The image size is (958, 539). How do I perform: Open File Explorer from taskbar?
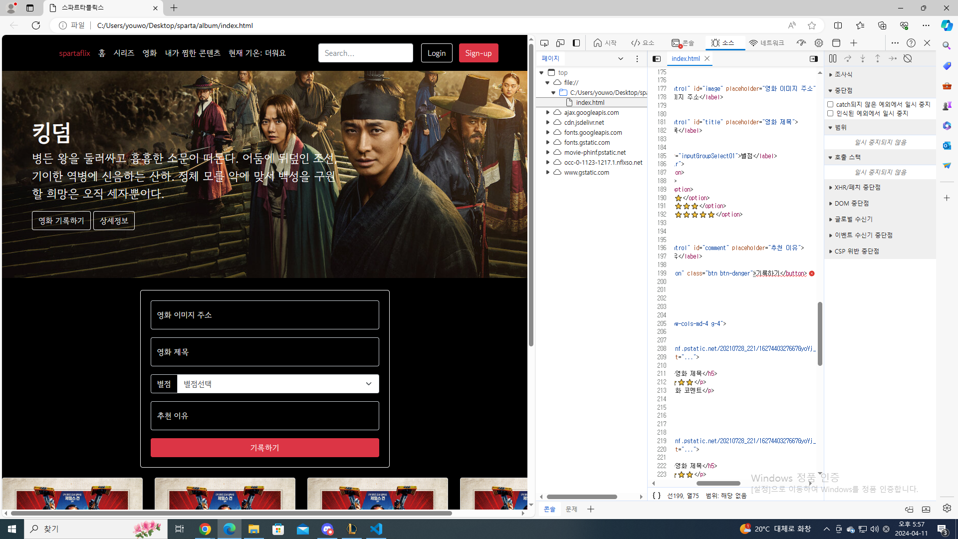pyautogui.click(x=254, y=529)
